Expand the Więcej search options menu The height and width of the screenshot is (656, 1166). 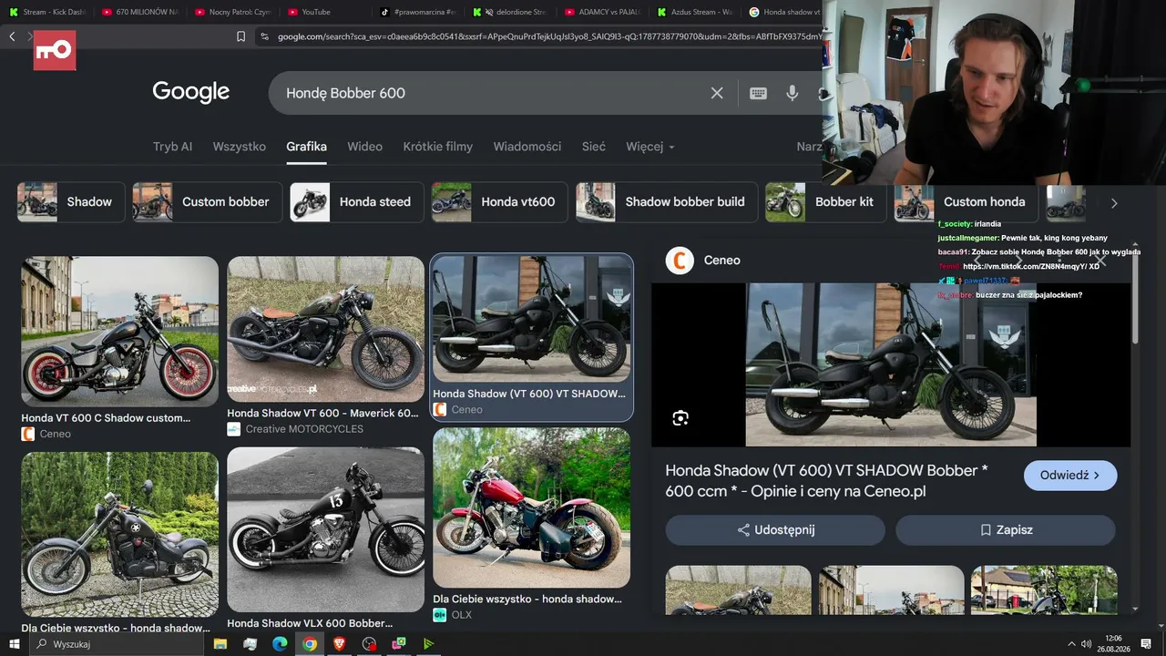pyautogui.click(x=650, y=147)
